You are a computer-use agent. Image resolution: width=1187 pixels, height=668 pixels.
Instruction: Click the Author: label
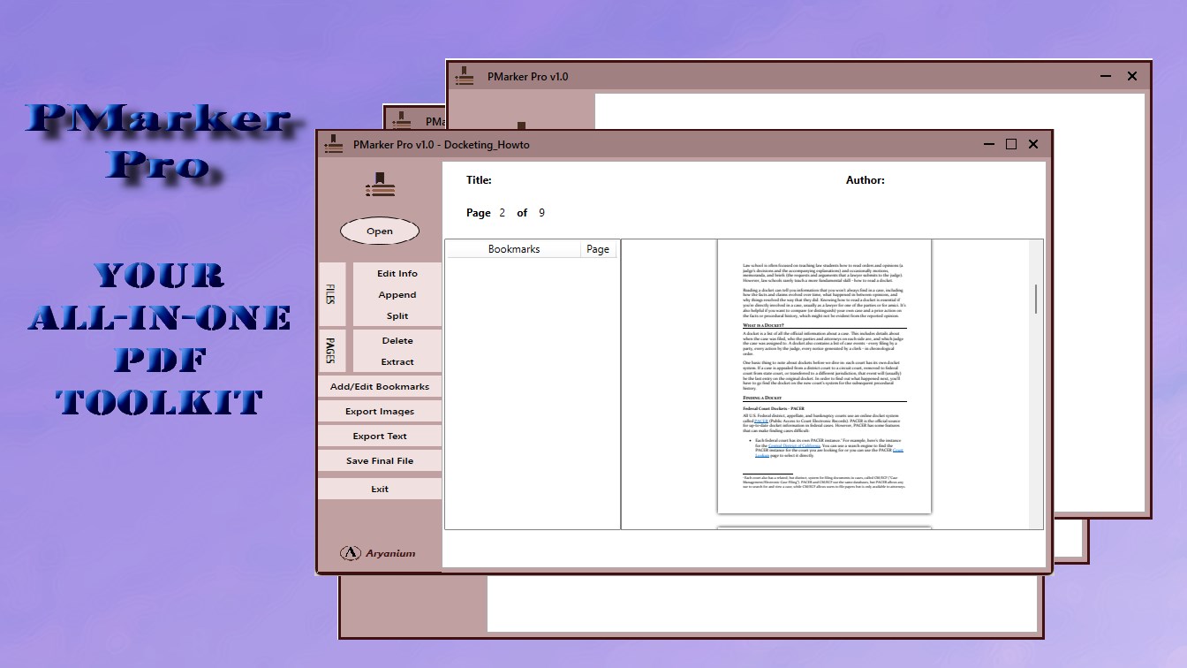pos(866,180)
